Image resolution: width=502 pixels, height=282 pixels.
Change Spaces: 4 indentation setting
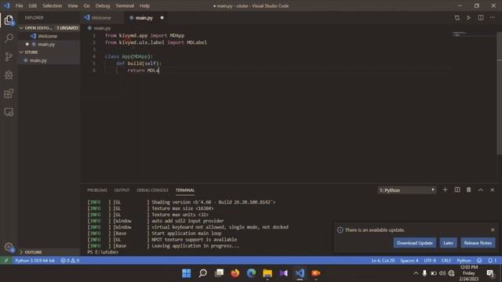[x=409, y=261]
